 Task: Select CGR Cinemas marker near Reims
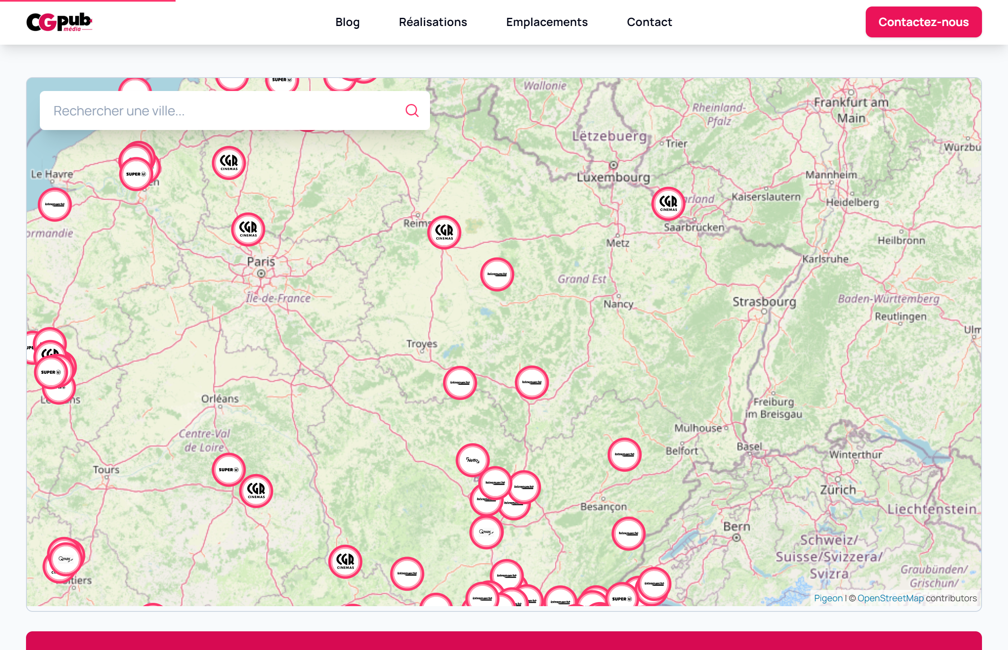click(x=444, y=232)
